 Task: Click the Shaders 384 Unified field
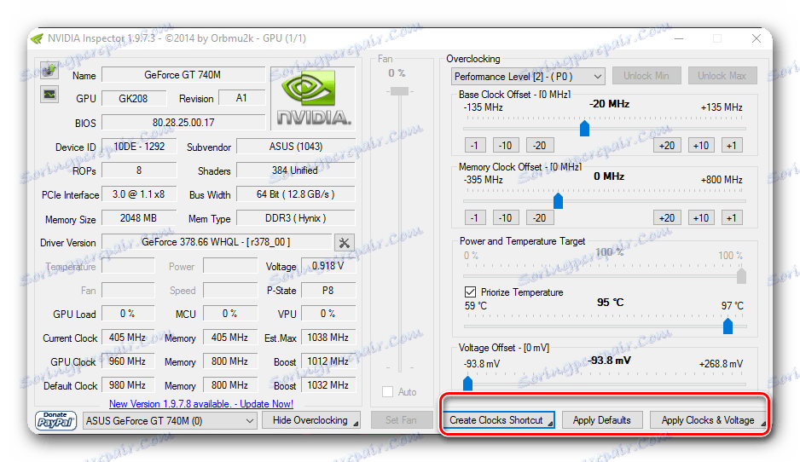click(x=296, y=170)
